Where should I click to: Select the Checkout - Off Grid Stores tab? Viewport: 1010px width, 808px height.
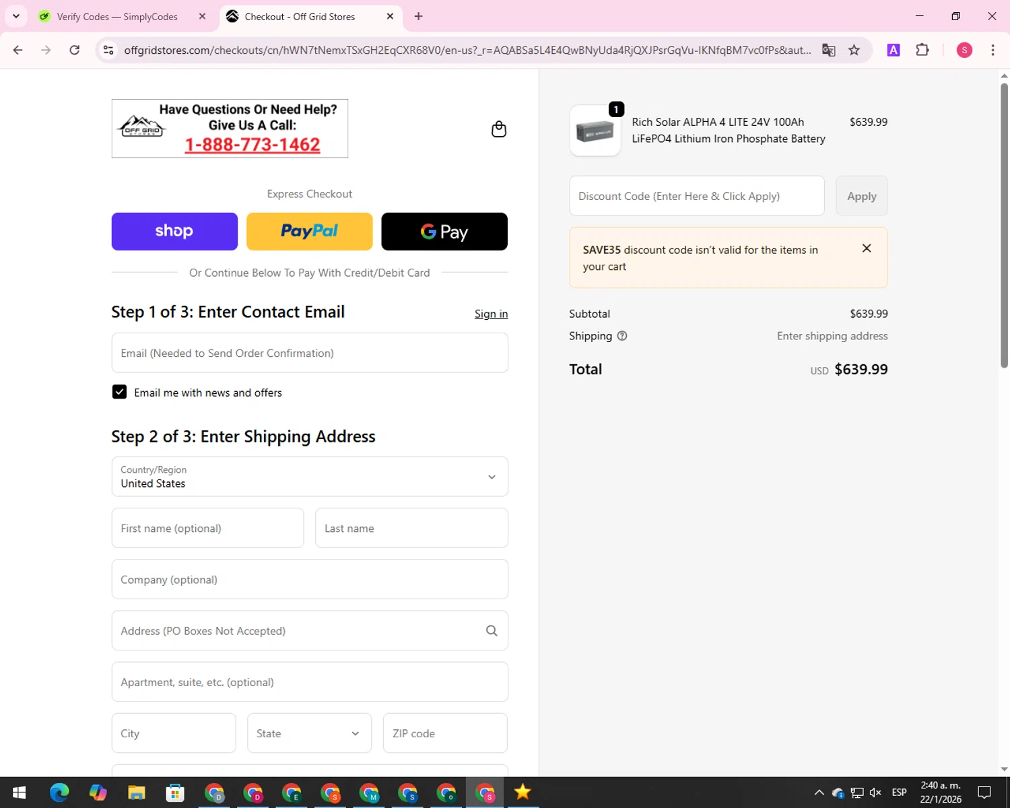point(300,16)
